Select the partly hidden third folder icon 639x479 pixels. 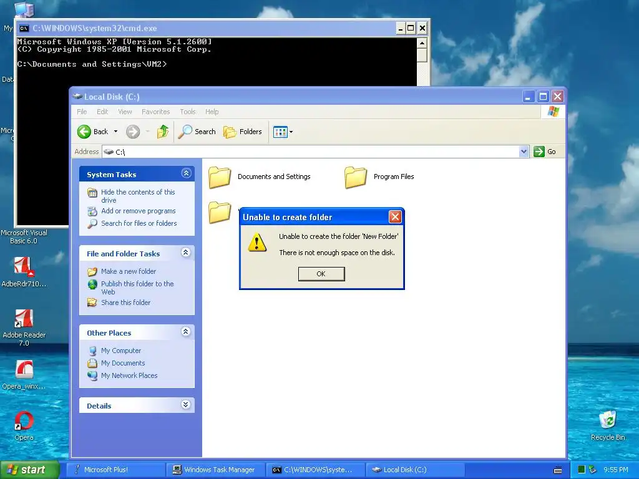click(x=220, y=212)
